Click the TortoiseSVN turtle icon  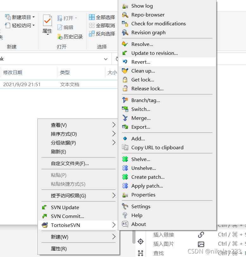tap(45, 225)
